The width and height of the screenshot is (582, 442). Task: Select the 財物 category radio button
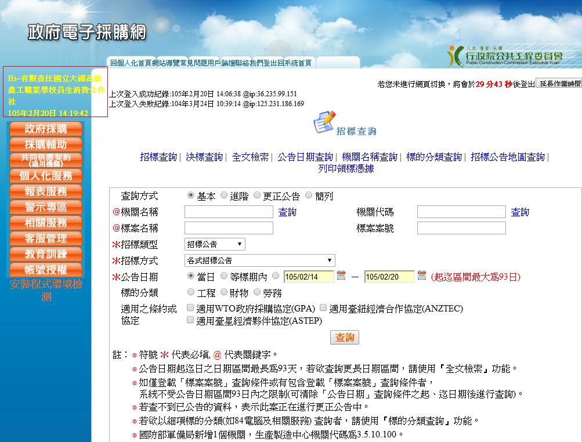click(224, 293)
